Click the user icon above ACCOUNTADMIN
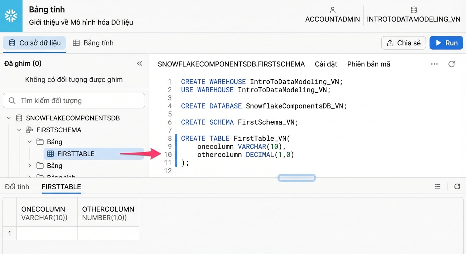466x254 pixels. (x=333, y=10)
